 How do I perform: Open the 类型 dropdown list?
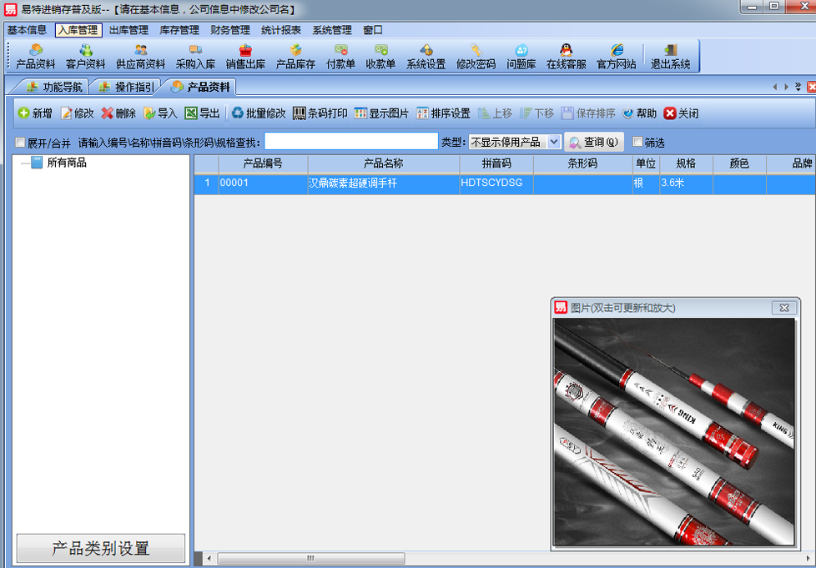point(554,143)
